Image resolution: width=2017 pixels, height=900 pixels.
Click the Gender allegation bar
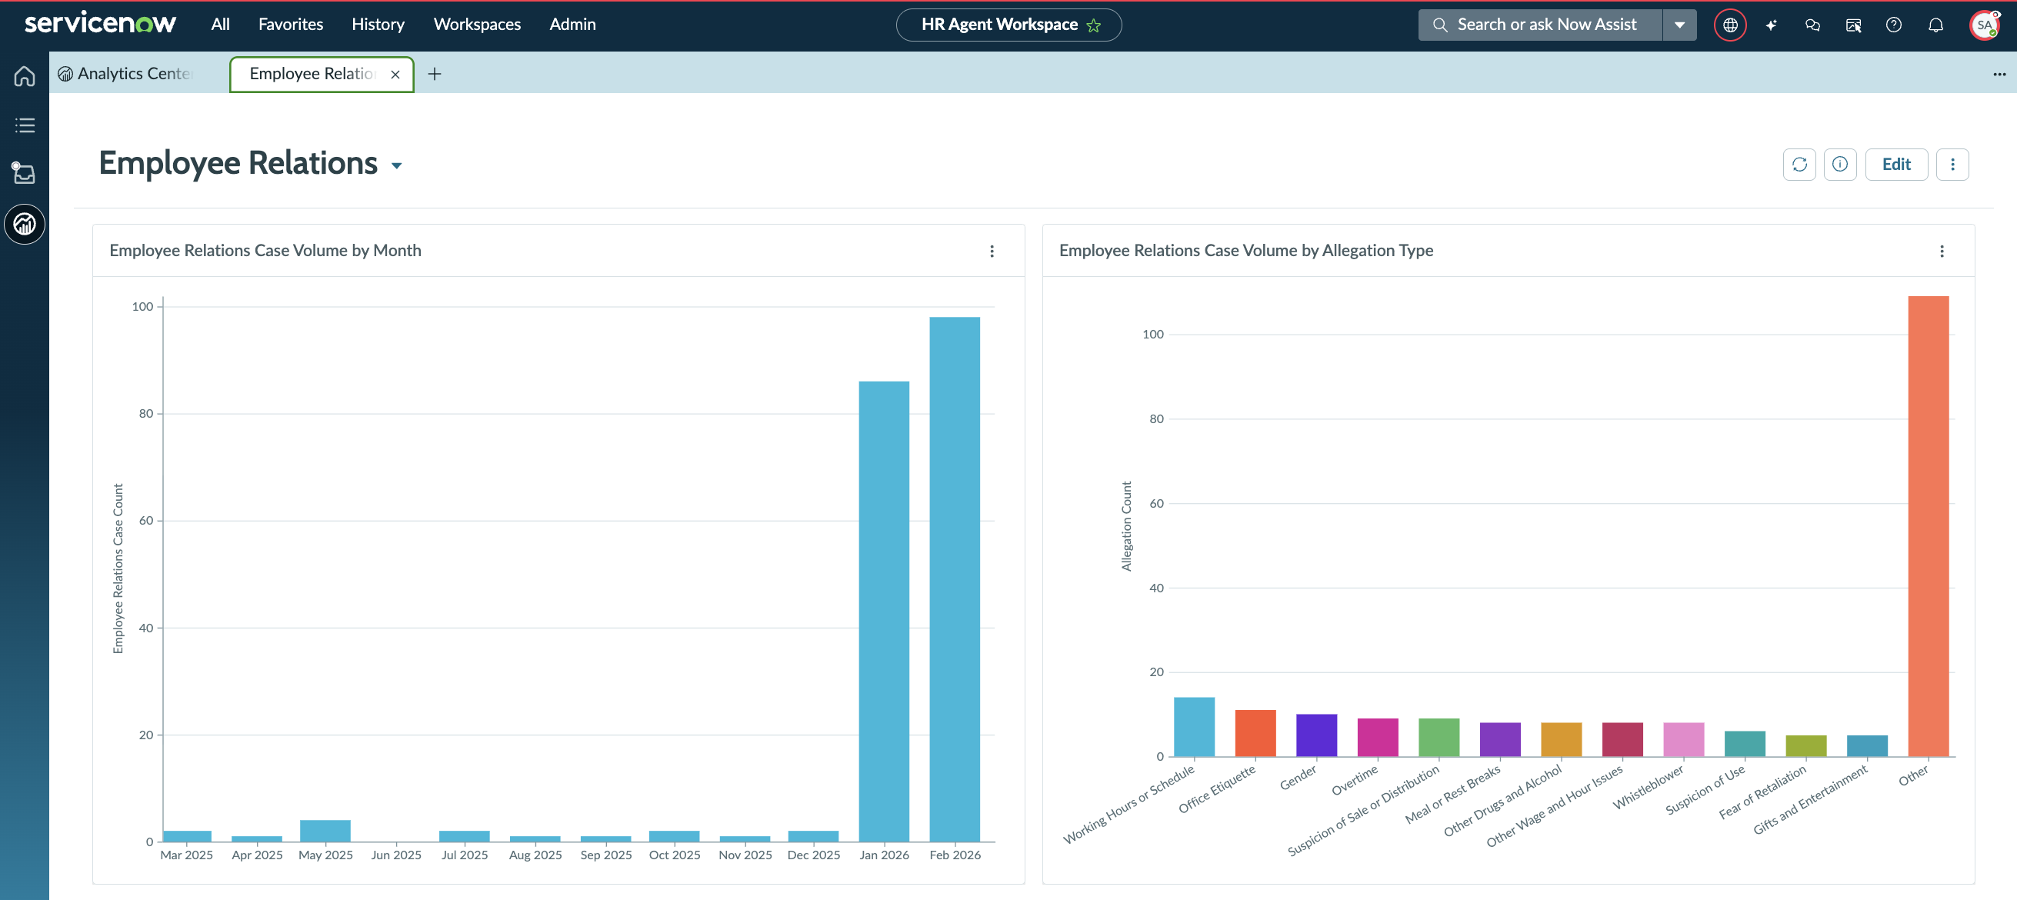point(1316,735)
